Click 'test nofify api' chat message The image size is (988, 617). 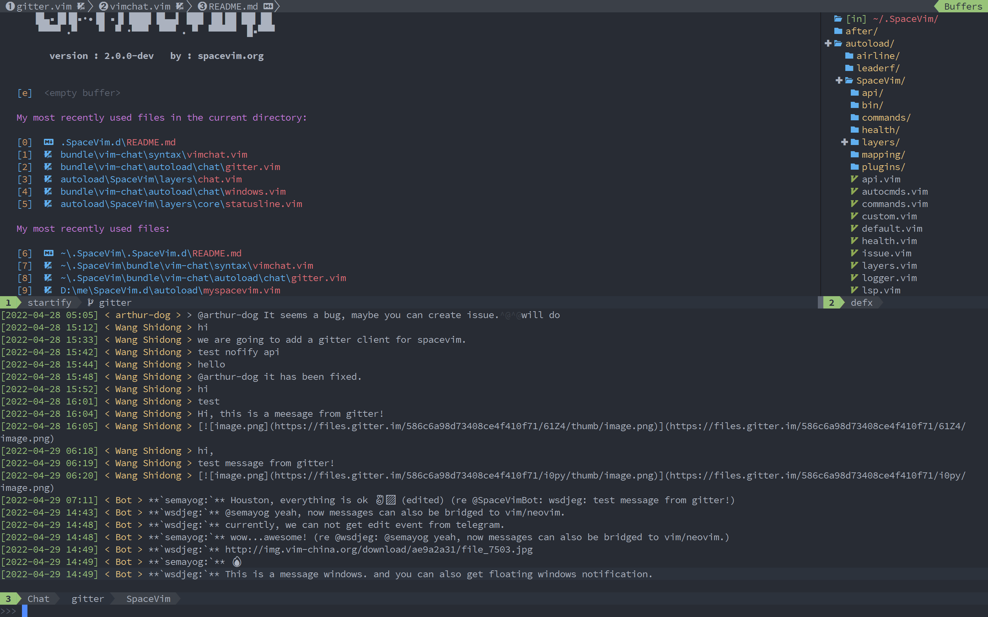238,352
